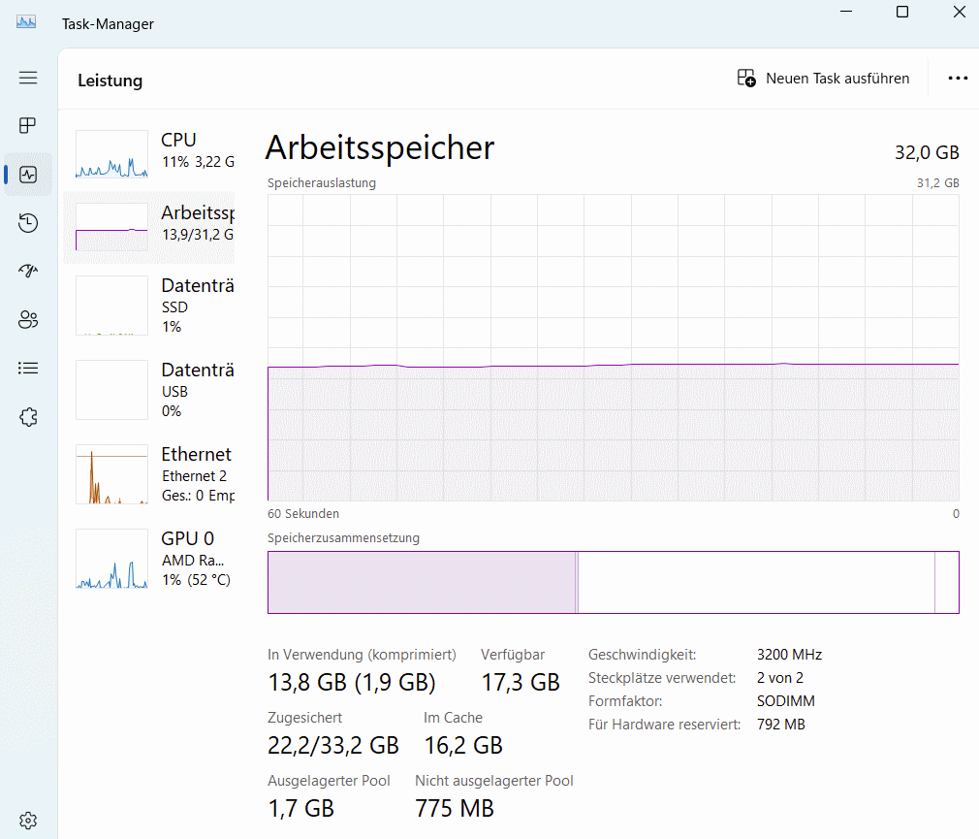Select the SSD Datenträger entry
Image resolution: width=979 pixels, height=839 pixels.
pyautogui.click(x=149, y=307)
